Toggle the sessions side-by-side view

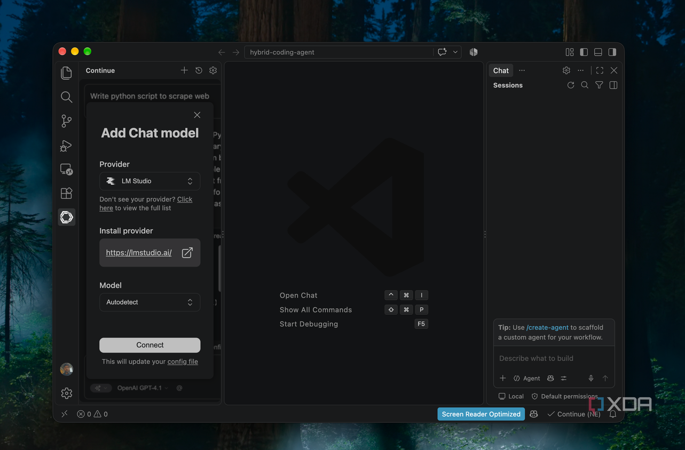(x=613, y=85)
